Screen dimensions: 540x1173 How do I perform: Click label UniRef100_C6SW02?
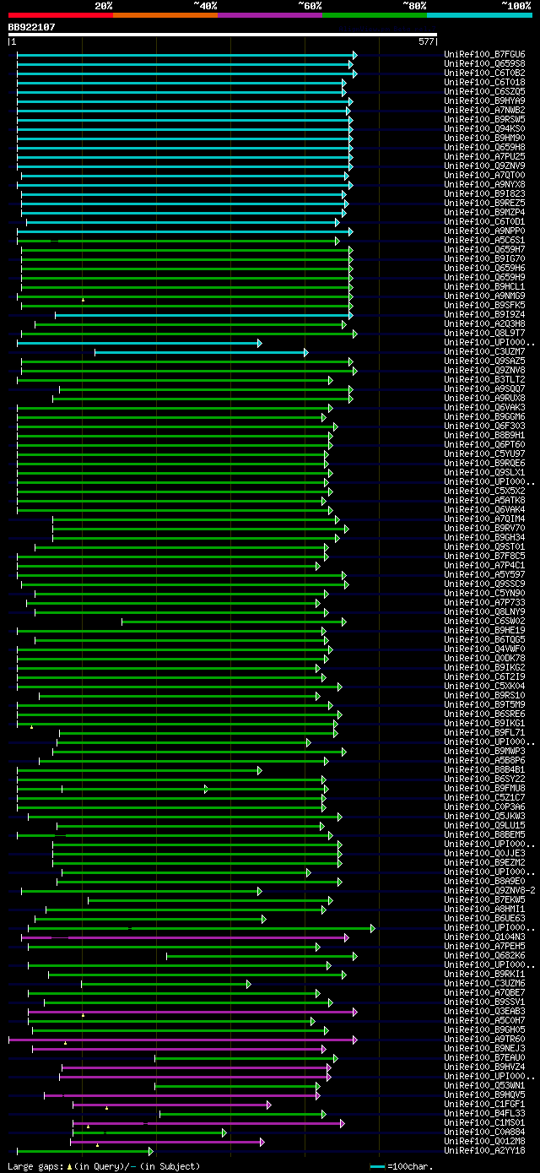(484, 622)
